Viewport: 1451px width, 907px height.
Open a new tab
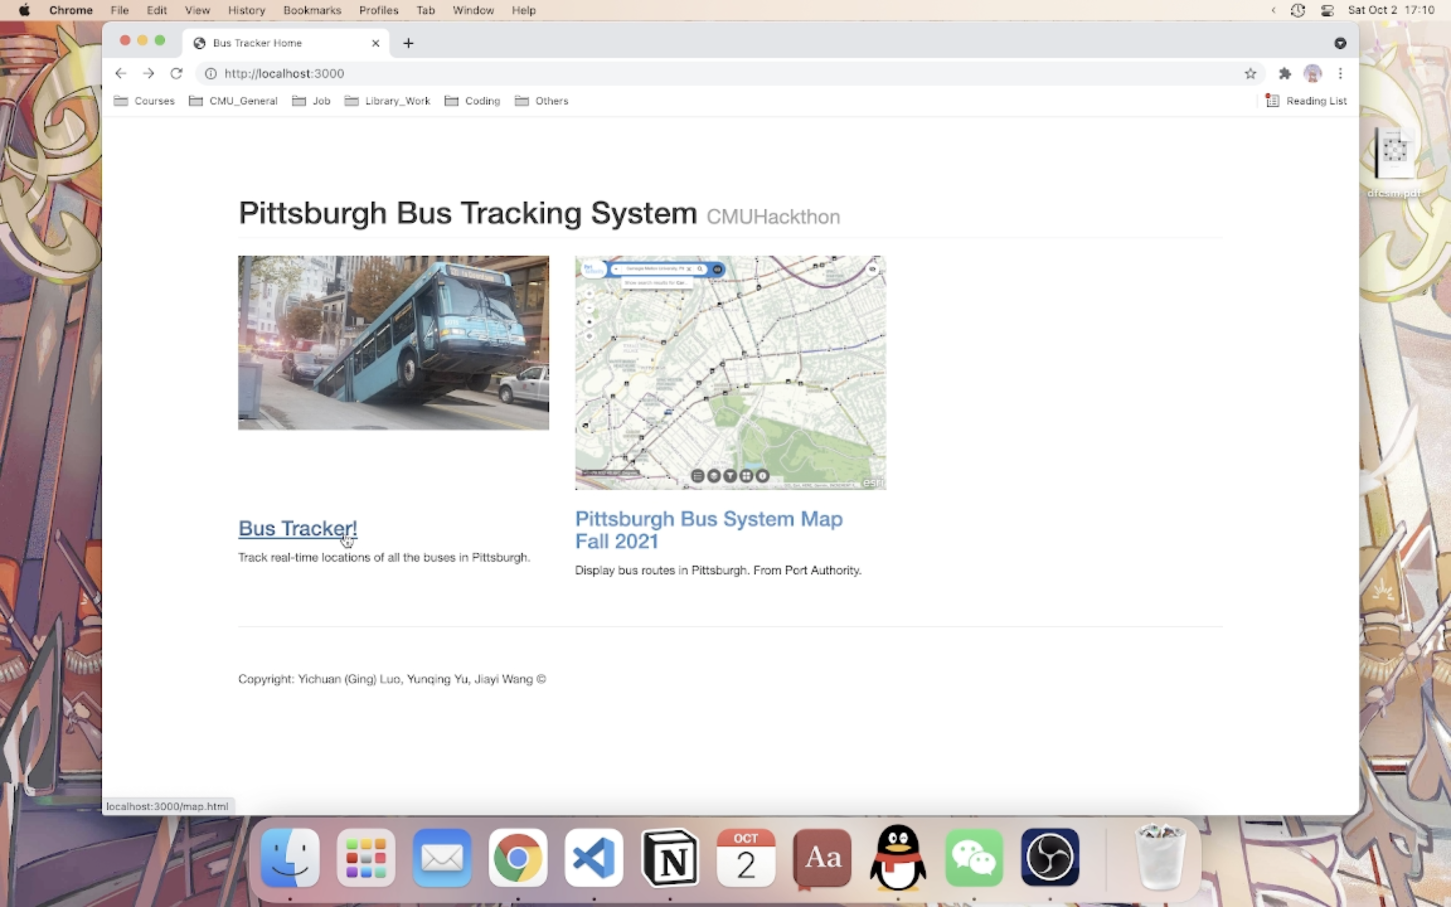(x=408, y=43)
